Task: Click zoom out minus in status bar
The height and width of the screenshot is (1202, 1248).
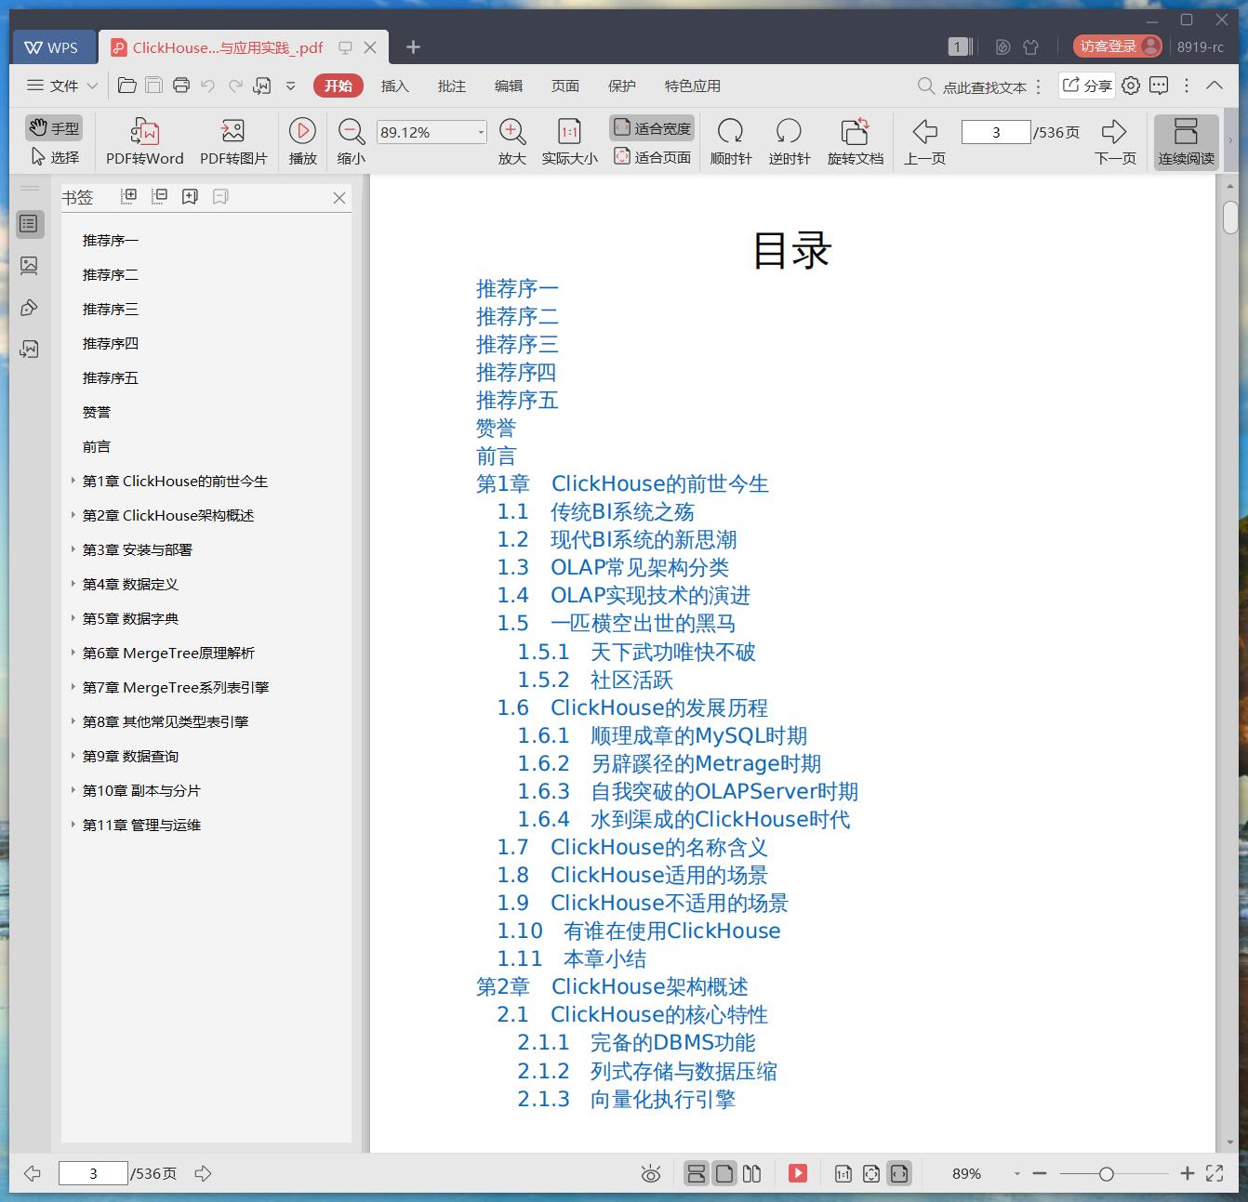Action: click(x=1040, y=1174)
